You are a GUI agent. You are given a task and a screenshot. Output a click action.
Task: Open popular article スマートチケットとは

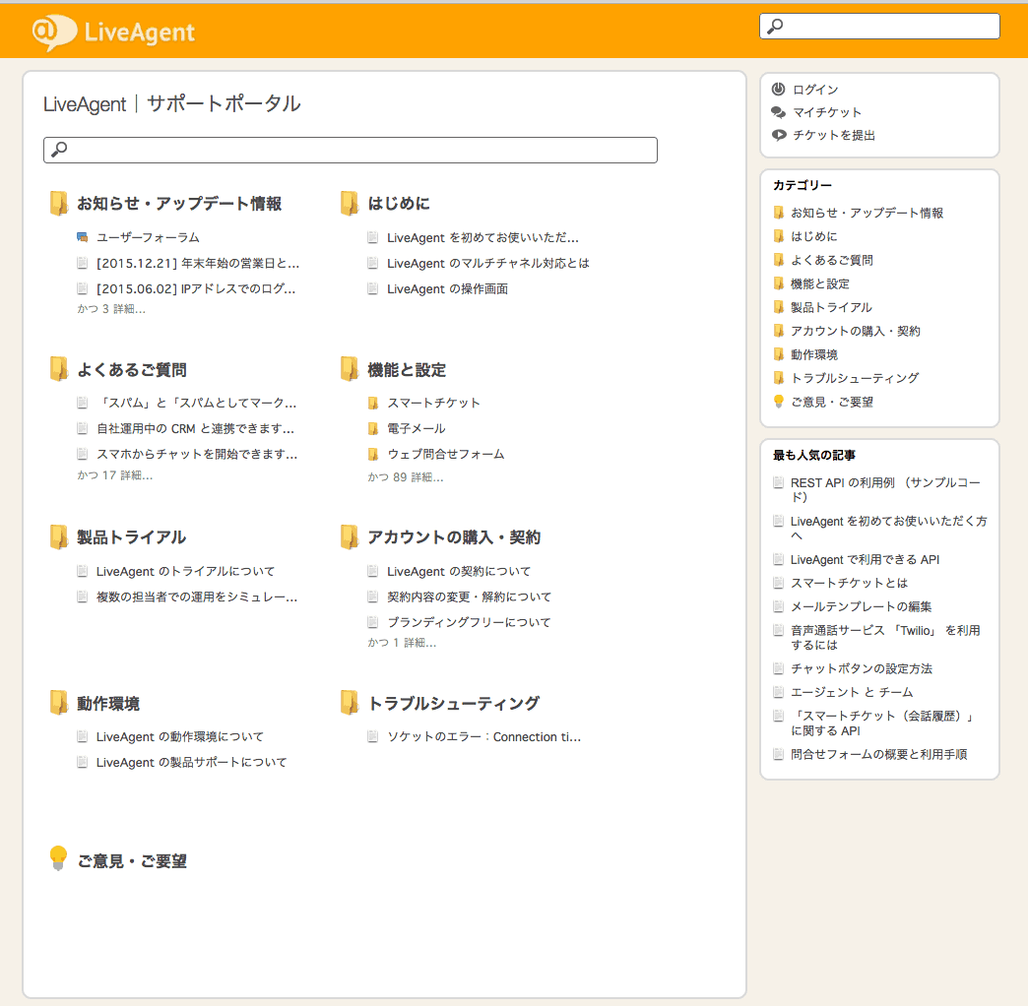coord(849,584)
